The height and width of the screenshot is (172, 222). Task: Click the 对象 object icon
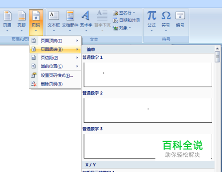pos(115,28)
